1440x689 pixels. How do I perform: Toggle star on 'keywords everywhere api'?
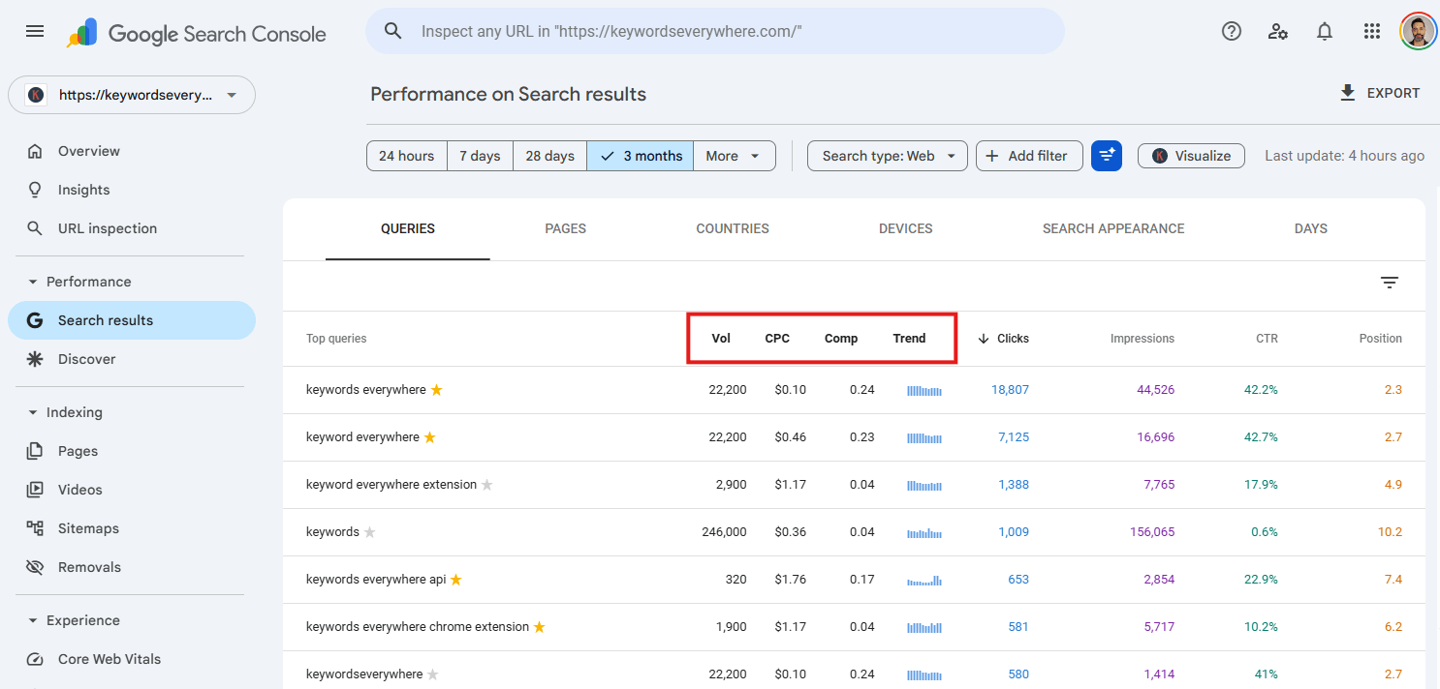[x=455, y=580]
